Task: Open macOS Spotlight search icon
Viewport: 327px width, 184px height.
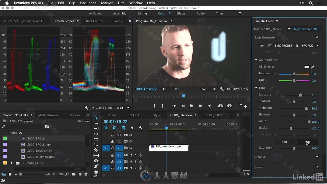Action: pyautogui.click(x=311, y=3)
